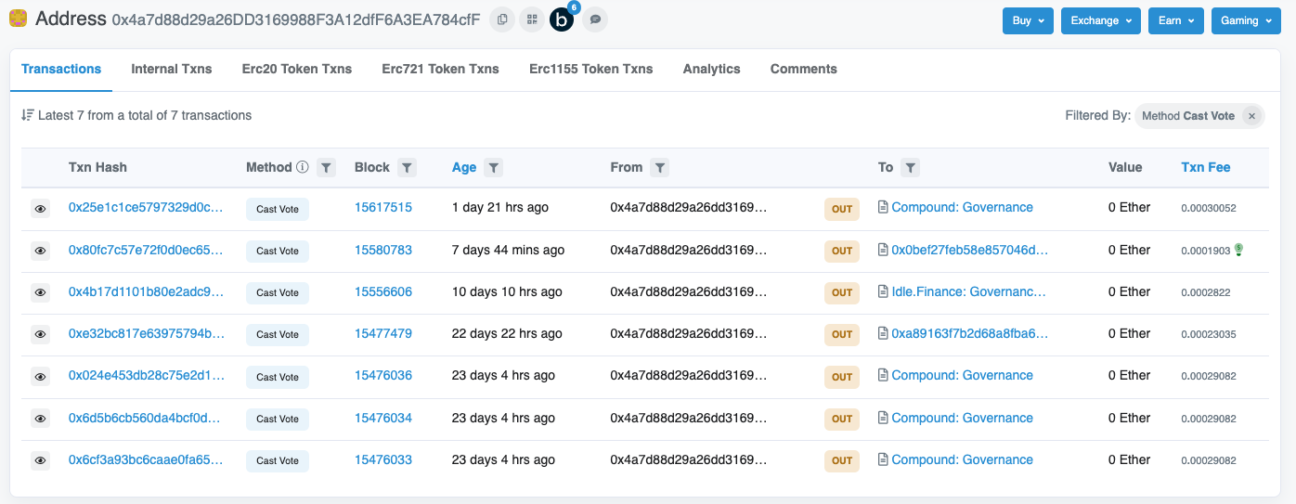The height and width of the screenshot is (504, 1296).
Task: Copy the address to clipboard
Action: [502, 19]
